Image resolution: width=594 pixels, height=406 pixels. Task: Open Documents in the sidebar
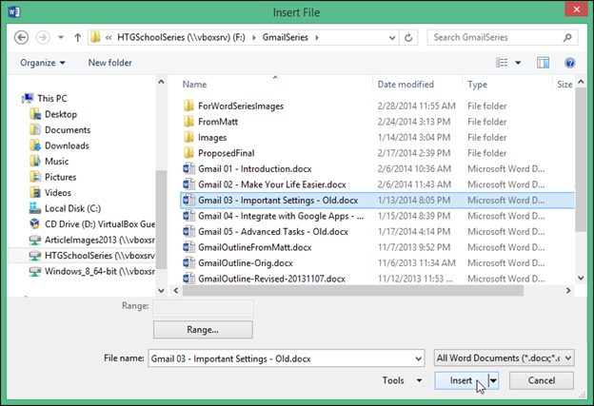click(x=60, y=129)
